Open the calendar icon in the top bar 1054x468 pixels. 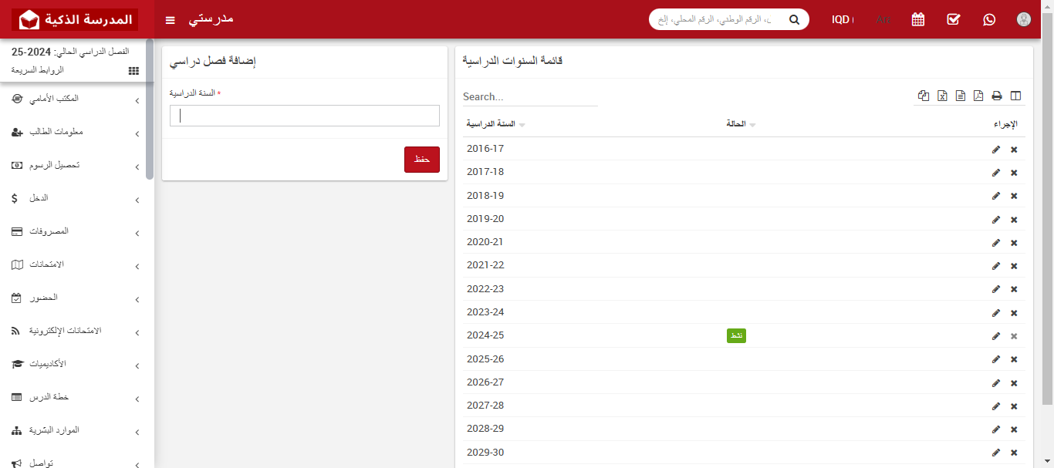[x=917, y=19]
